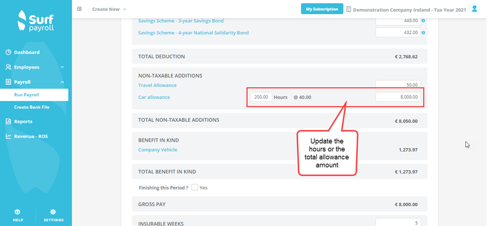Viewport: 487px width, 226px height.
Task: Click the company building icon
Action: [x=348, y=9]
